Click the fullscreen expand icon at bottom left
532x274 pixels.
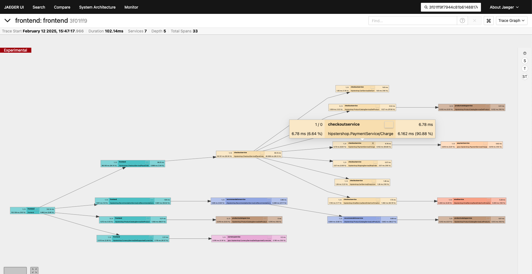tap(34, 270)
